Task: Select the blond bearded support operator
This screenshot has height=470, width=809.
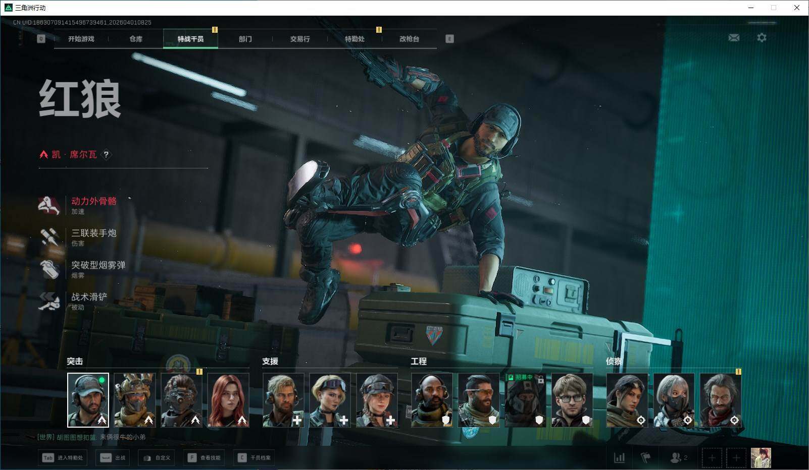Action: [283, 400]
